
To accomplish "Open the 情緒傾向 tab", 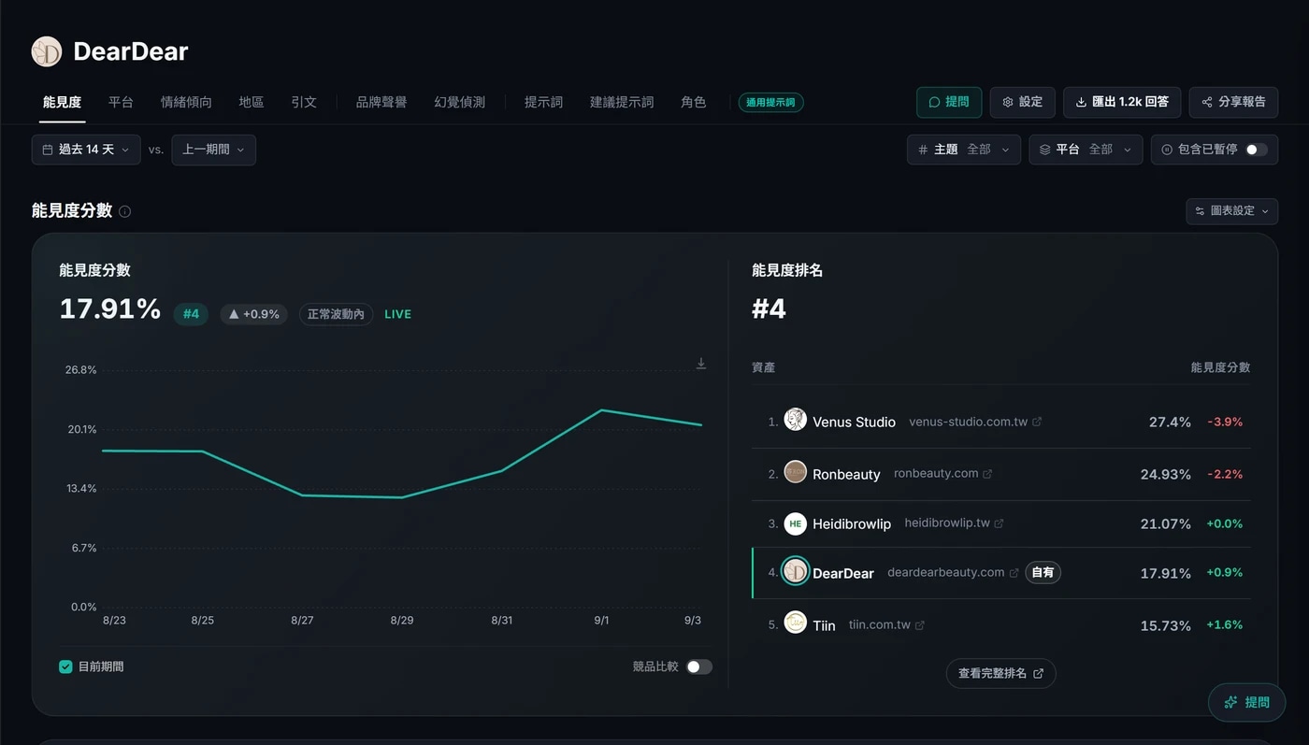I will pyautogui.click(x=186, y=102).
